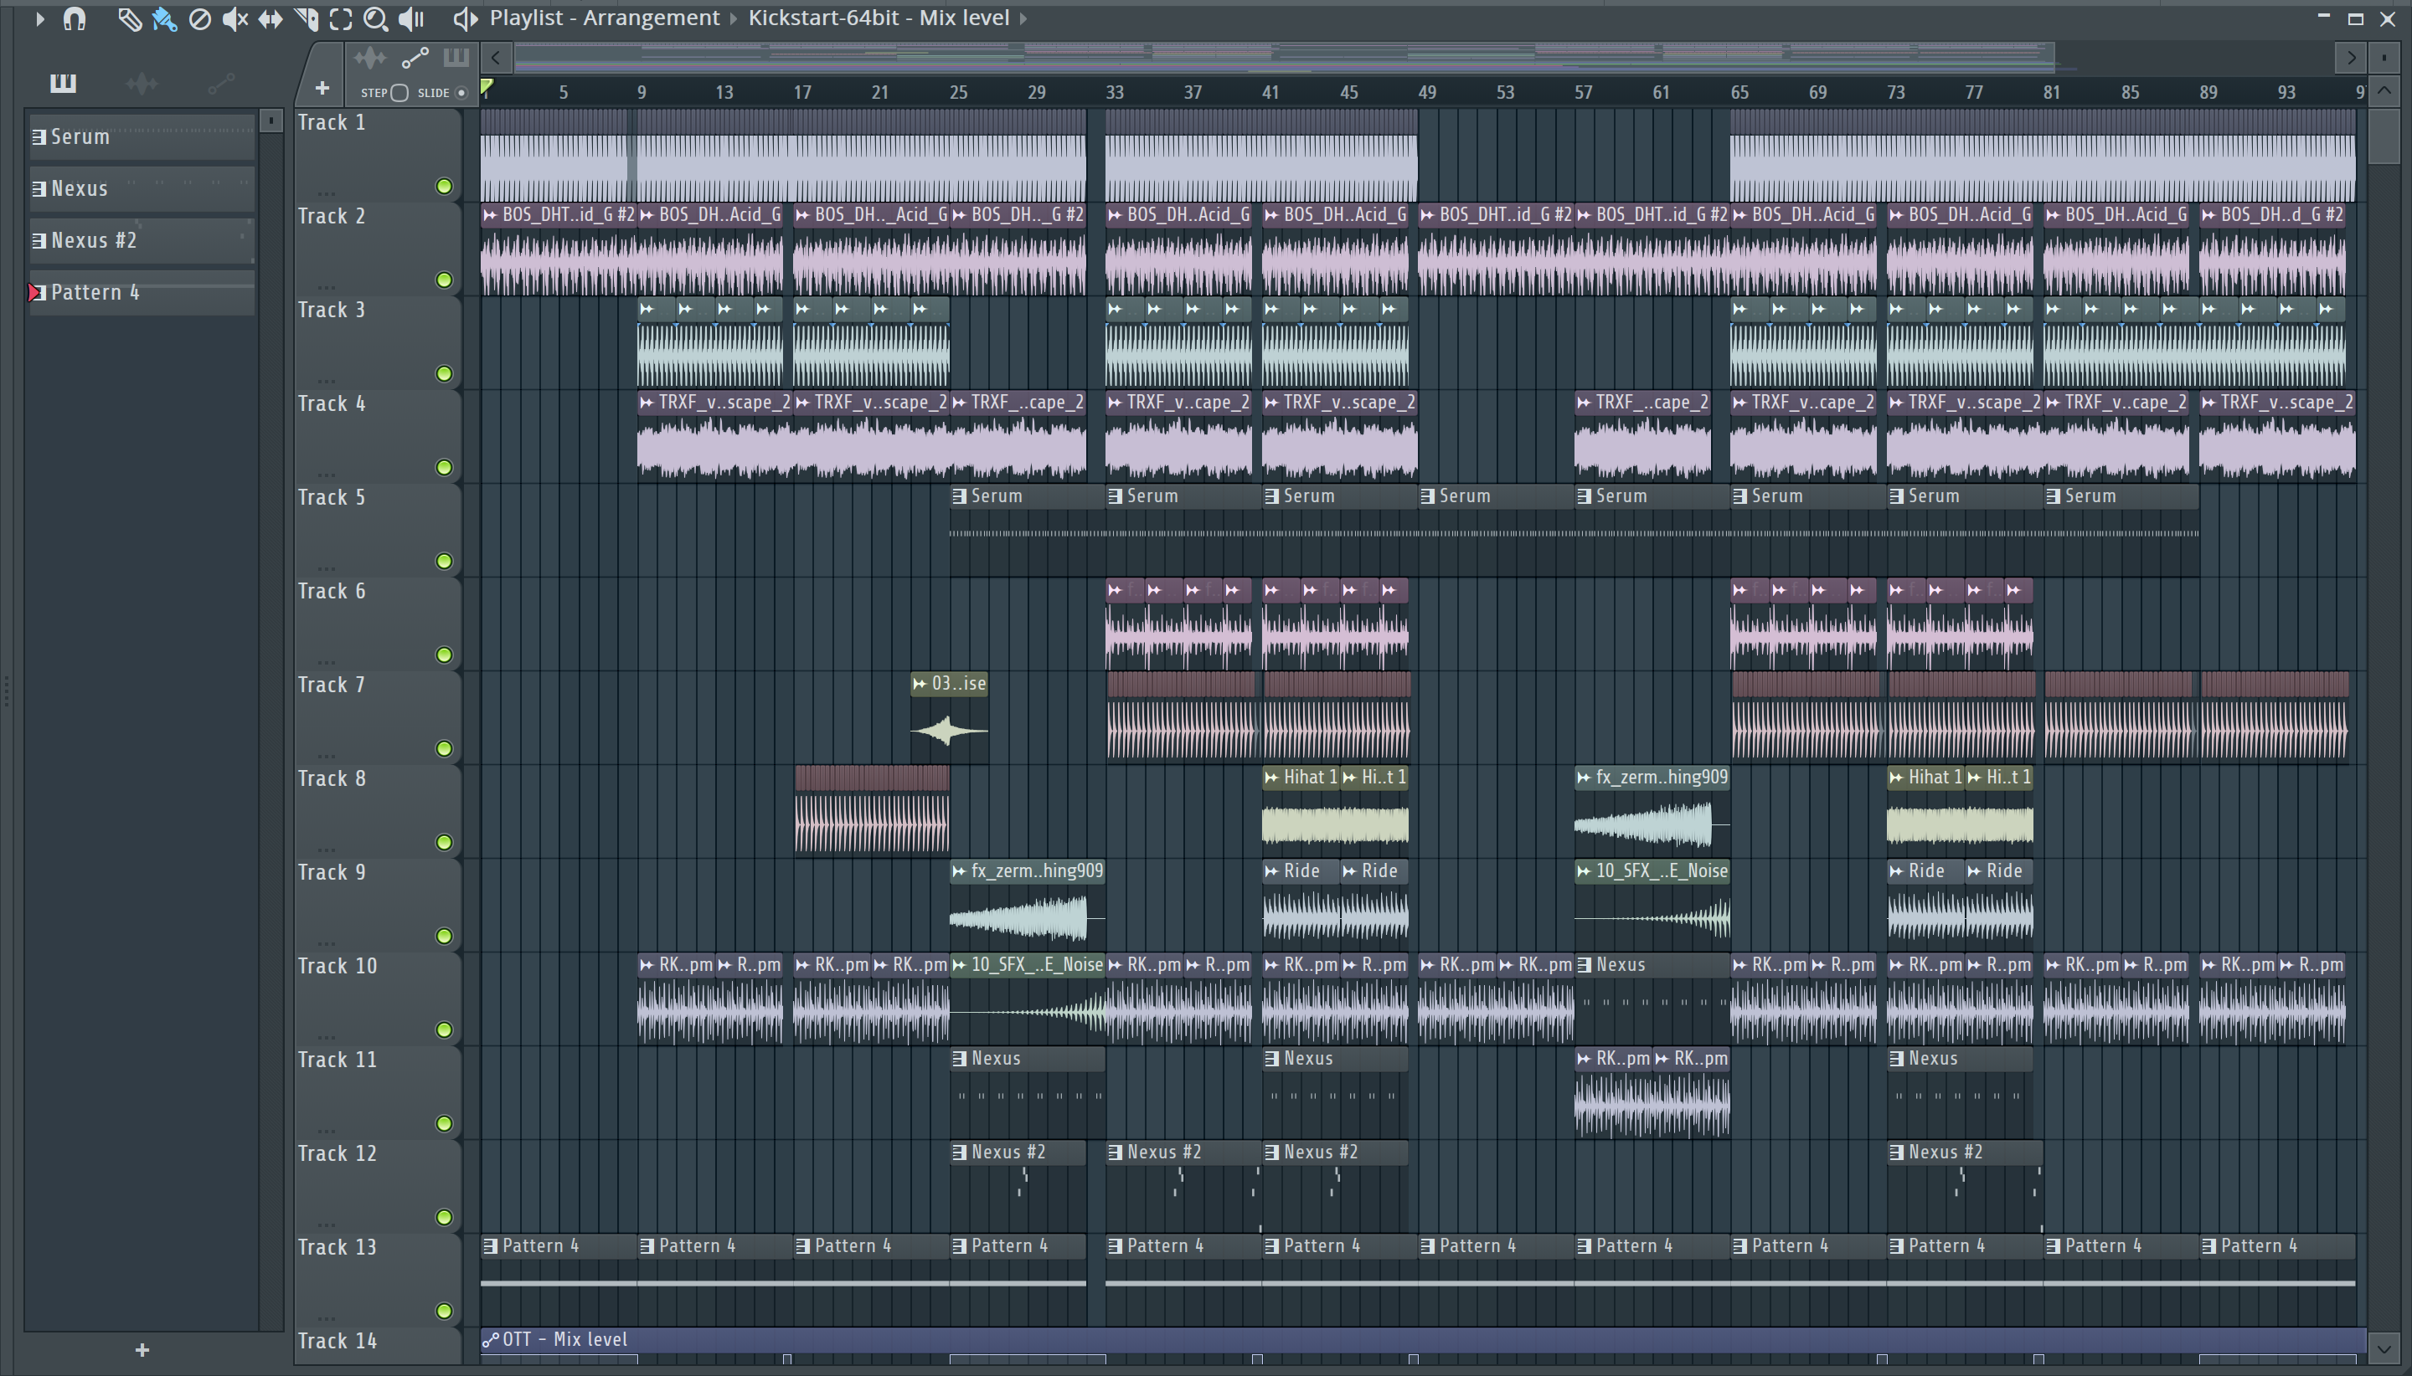Click the right timeline overview arrow
The image size is (2412, 1376).
tap(2351, 58)
